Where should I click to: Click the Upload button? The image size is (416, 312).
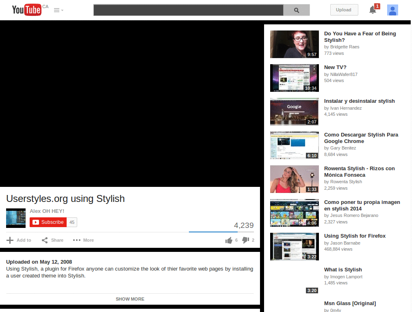[x=344, y=10]
